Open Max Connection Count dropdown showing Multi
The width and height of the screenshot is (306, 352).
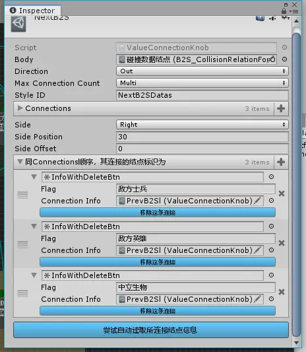click(x=202, y=83)
